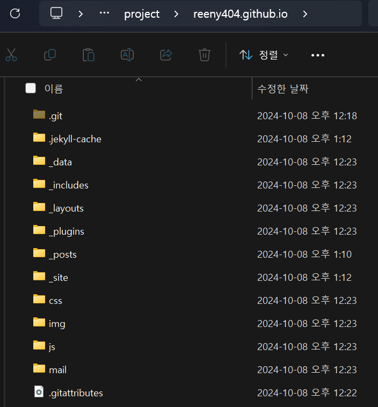Select the _site folder icon

(x=39, y=276)
